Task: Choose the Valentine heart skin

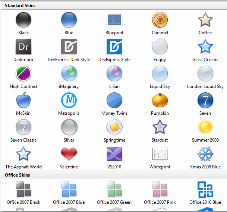Action: click(x=69, y=154)
